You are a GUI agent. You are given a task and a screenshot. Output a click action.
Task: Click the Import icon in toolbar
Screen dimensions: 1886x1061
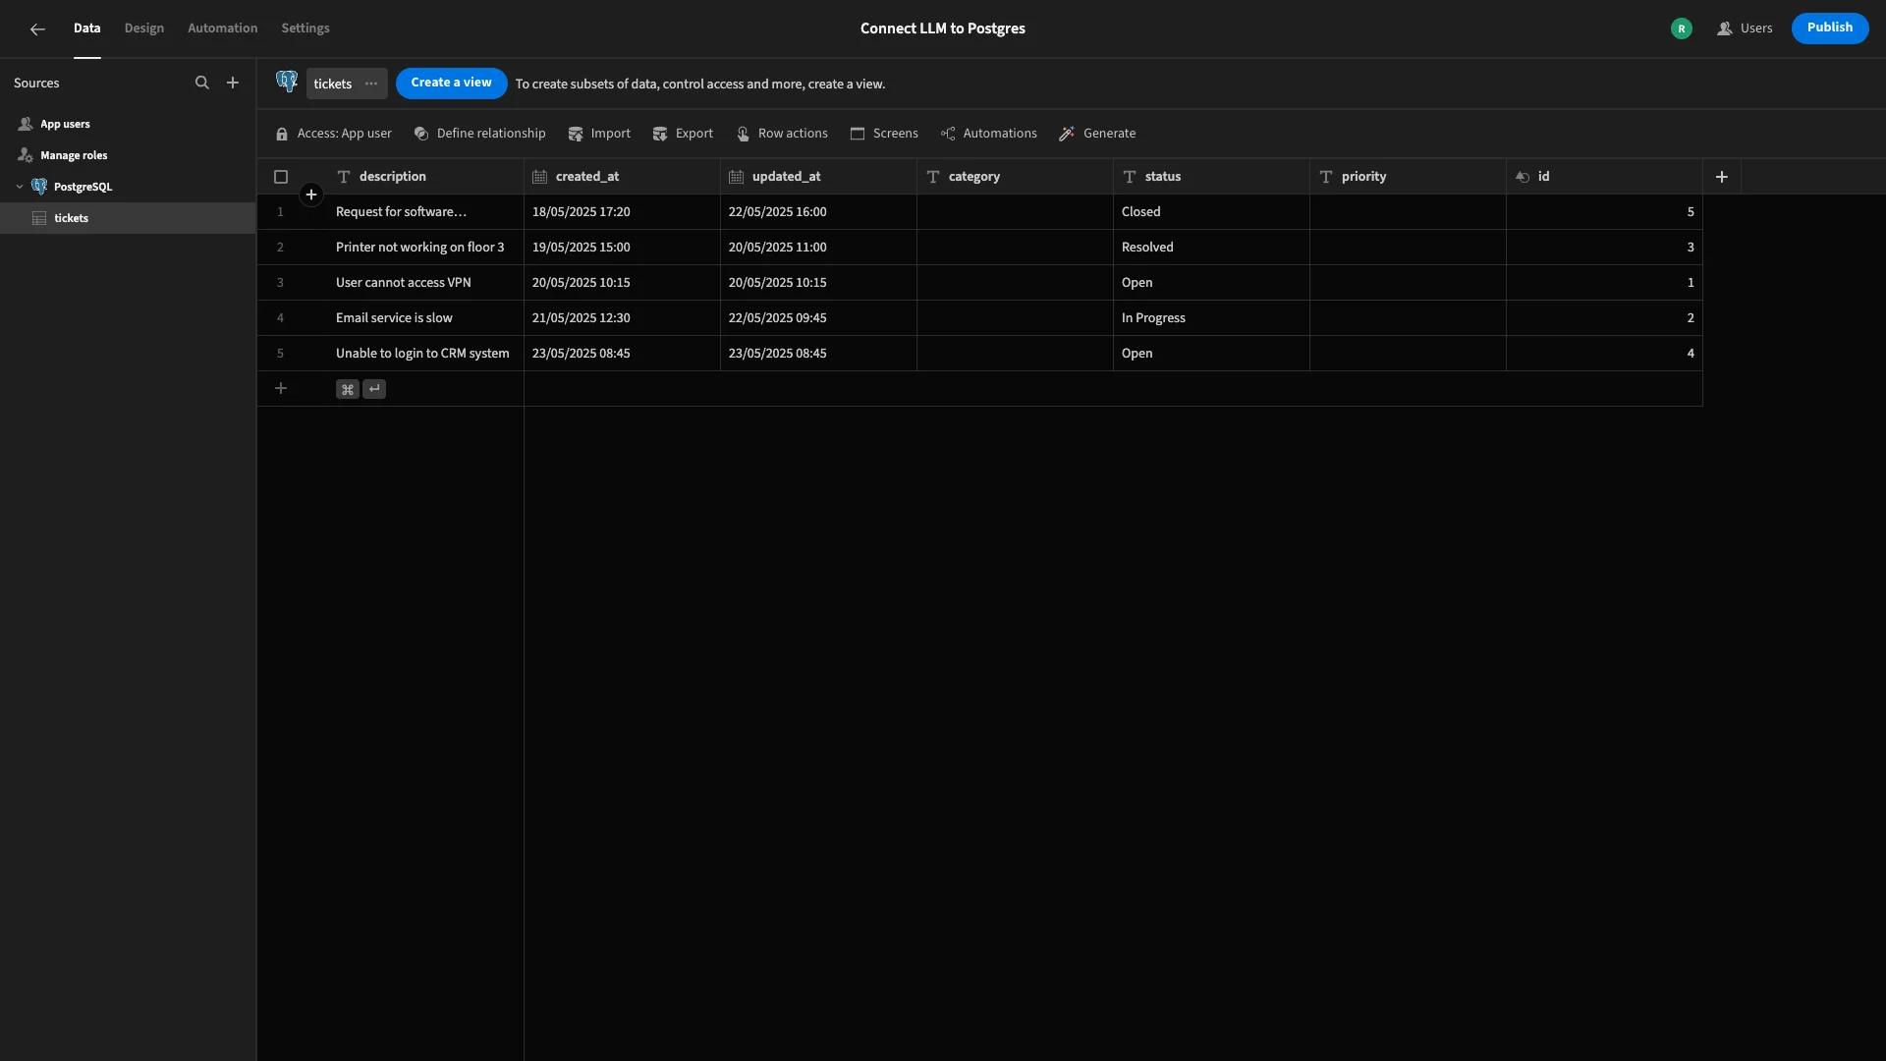(576, 134)
